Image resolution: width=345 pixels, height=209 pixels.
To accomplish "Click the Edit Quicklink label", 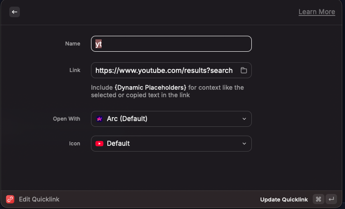I will point(39,199).
